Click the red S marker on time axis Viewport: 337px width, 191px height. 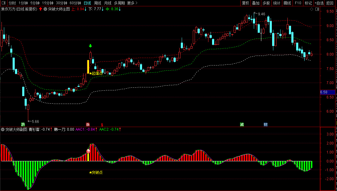(x=102, y=125)
